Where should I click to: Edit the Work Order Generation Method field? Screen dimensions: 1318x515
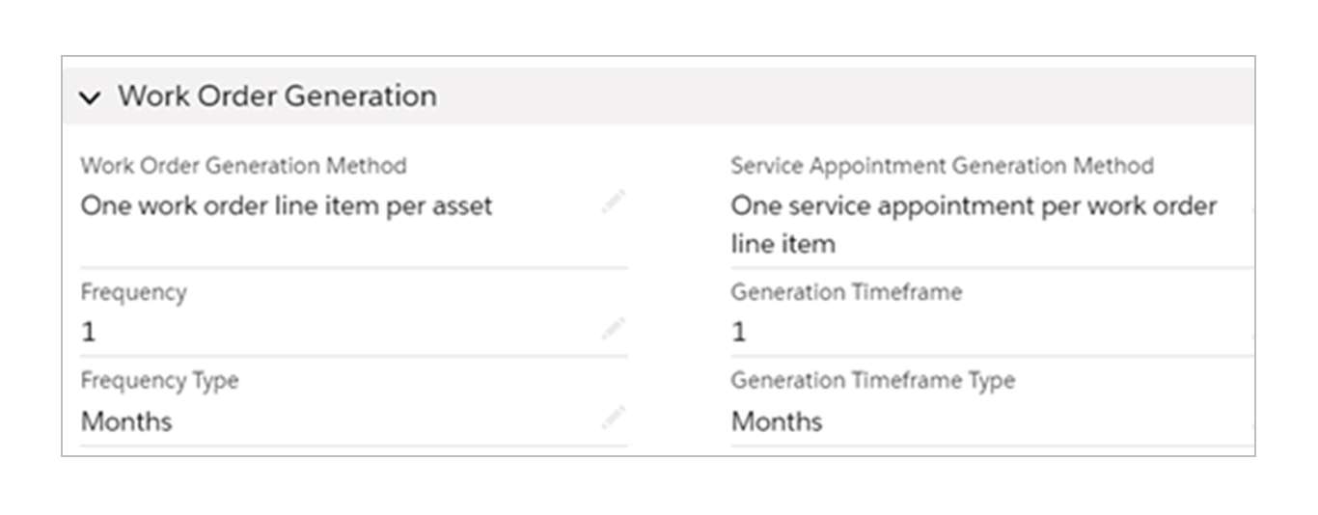pyautogui.click(x=614, y=203)
